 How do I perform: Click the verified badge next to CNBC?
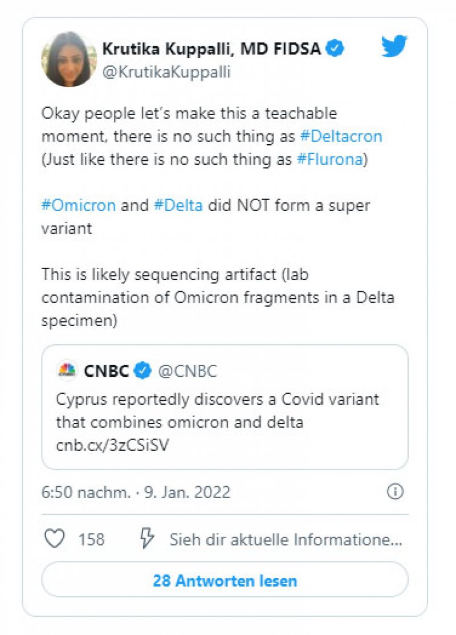pos(142,371)
